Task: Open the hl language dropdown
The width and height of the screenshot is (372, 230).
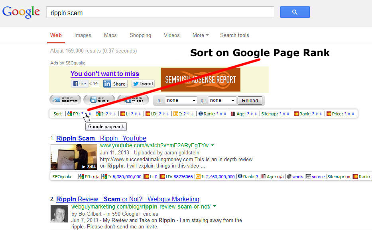Action: [x=181, y=100]
